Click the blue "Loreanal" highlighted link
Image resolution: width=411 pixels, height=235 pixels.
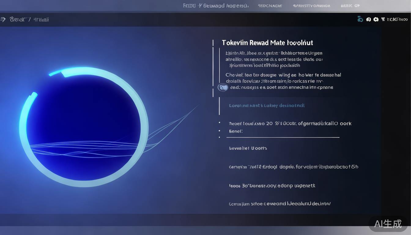[267, 106]
